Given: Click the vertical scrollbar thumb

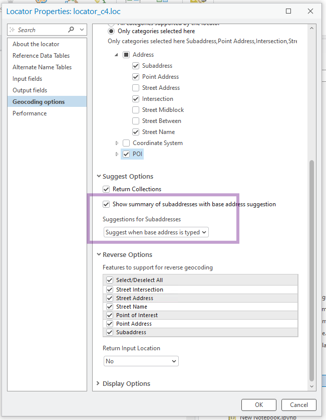Looking at the screenshot, I should (x=312, y=271).
